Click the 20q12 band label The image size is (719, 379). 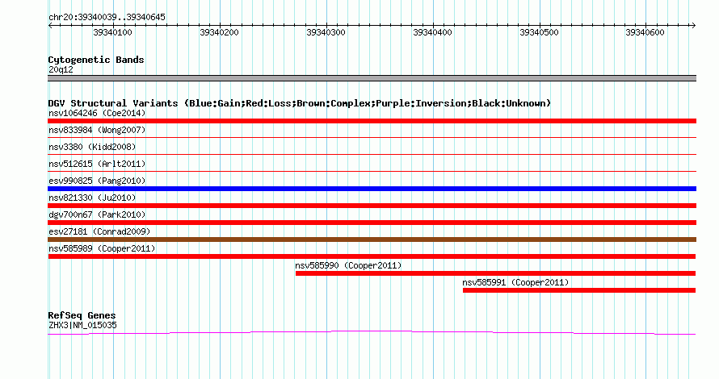pos(61,69)
